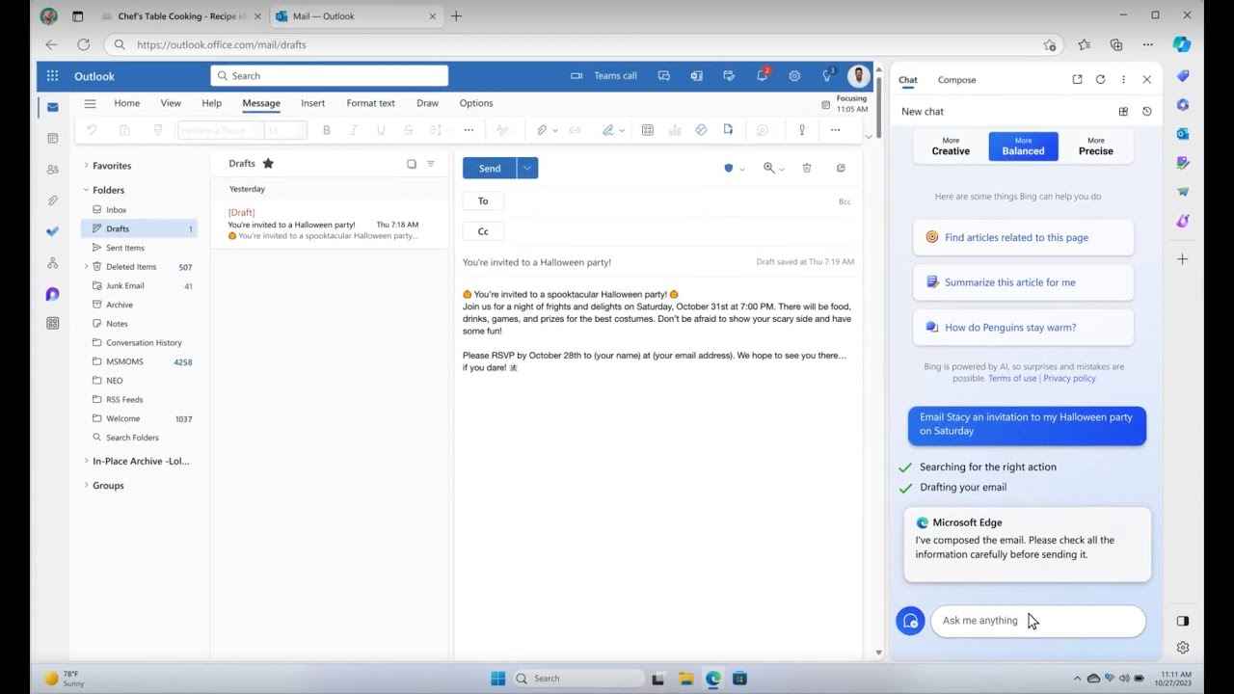Expand the Groups section in folder pane
This screenshot has height=694, width=1234.
[86, 486]
